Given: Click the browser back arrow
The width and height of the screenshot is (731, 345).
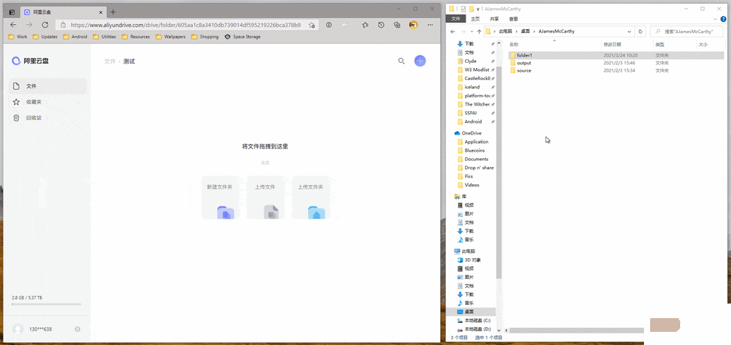Looking at the screenshot, I should click(x=13, y=25).
